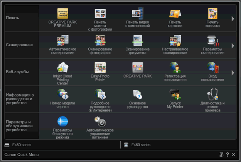Screen dimensions: 241x162
Task: Show more Сканирование items with arrow
Action: (x=233, y=46)
